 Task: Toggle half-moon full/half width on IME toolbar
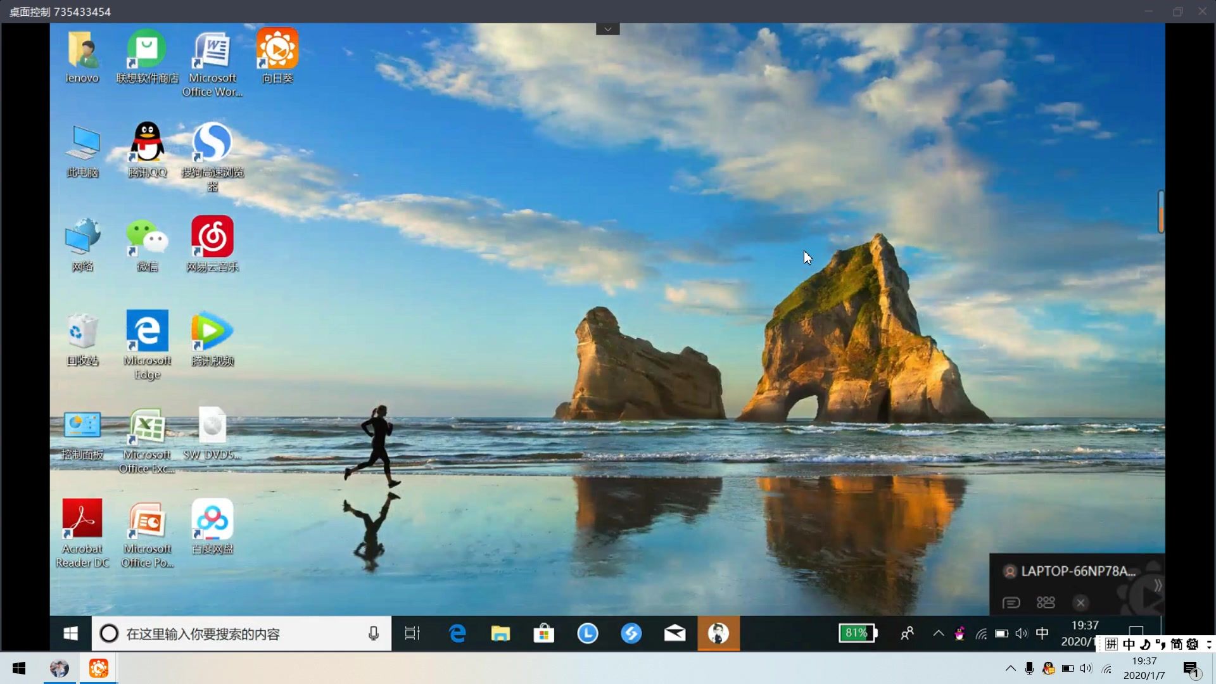[1145, 644]
